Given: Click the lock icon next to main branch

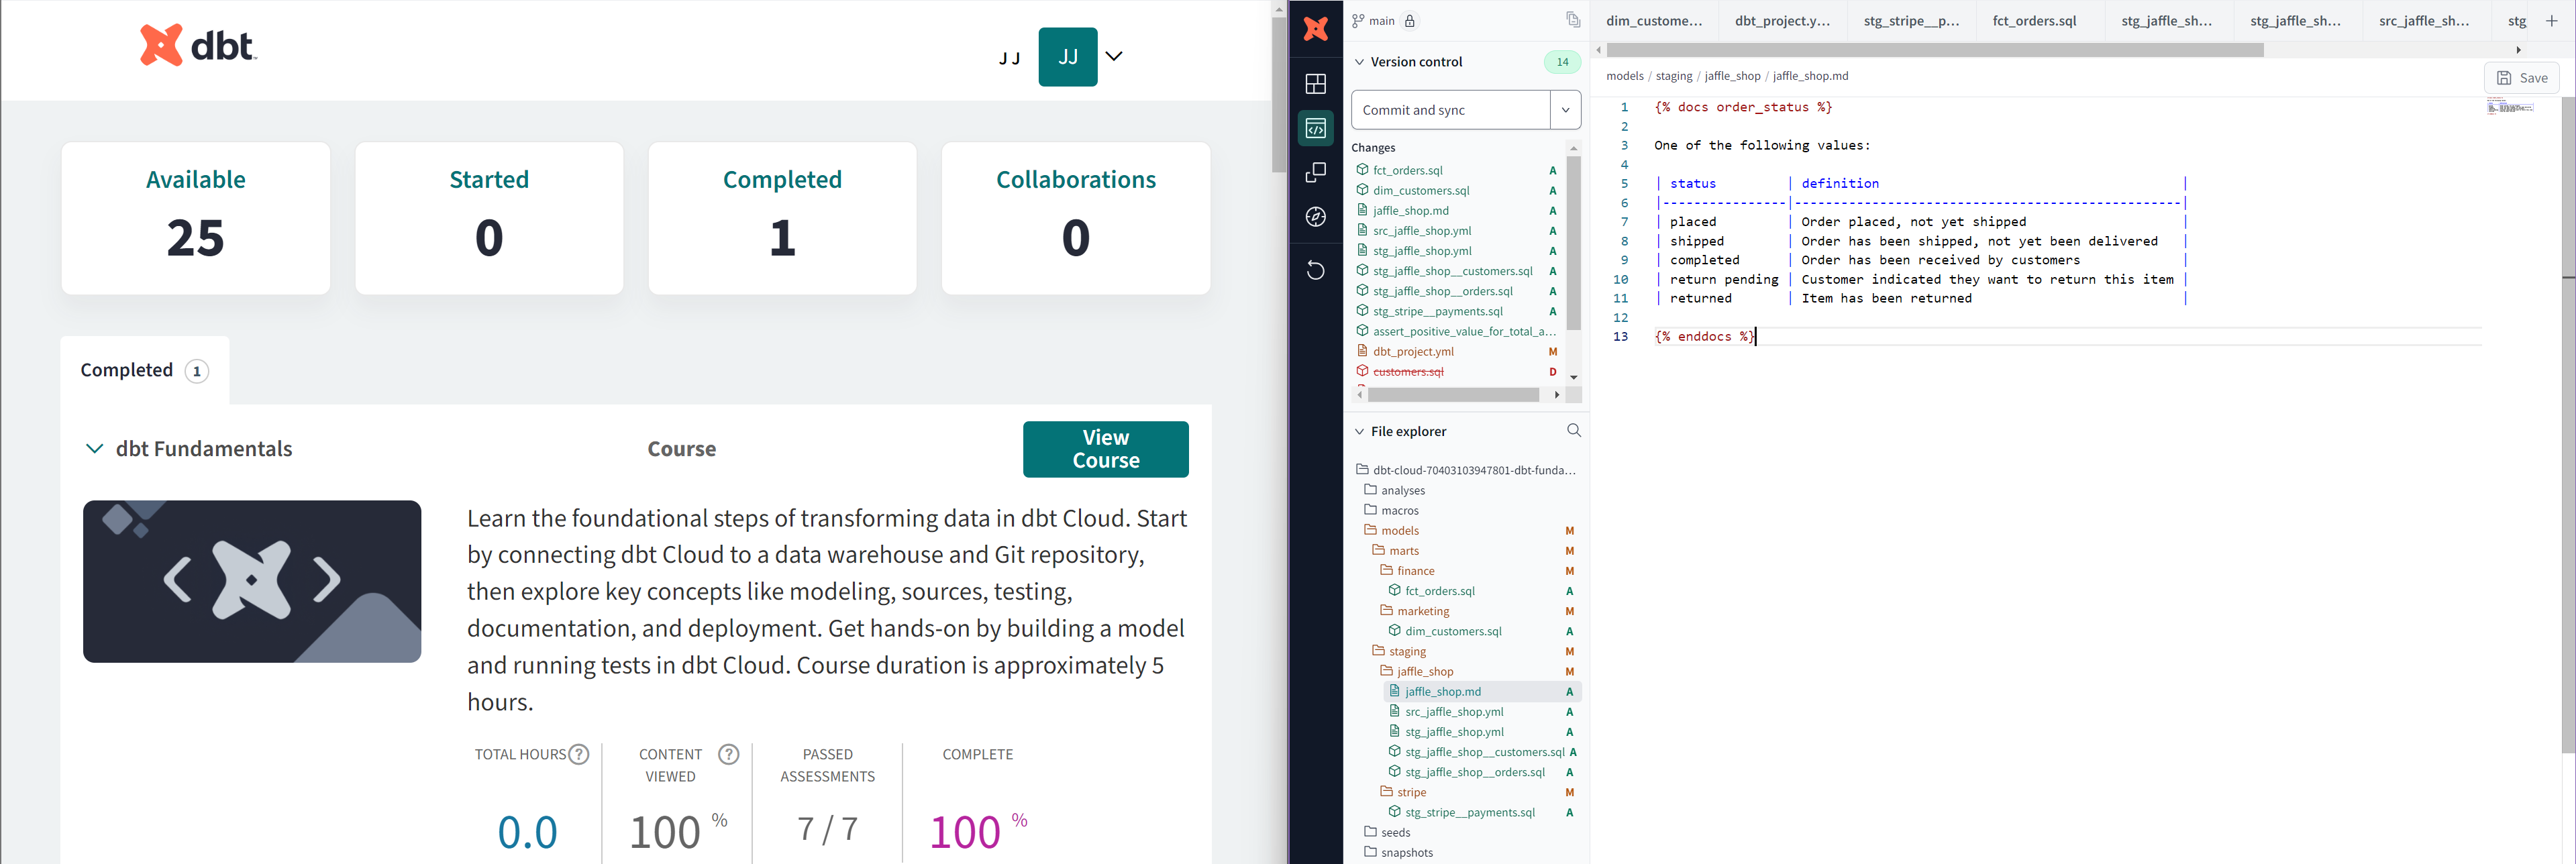Looking at the screenshot, I should [1409, 21].
